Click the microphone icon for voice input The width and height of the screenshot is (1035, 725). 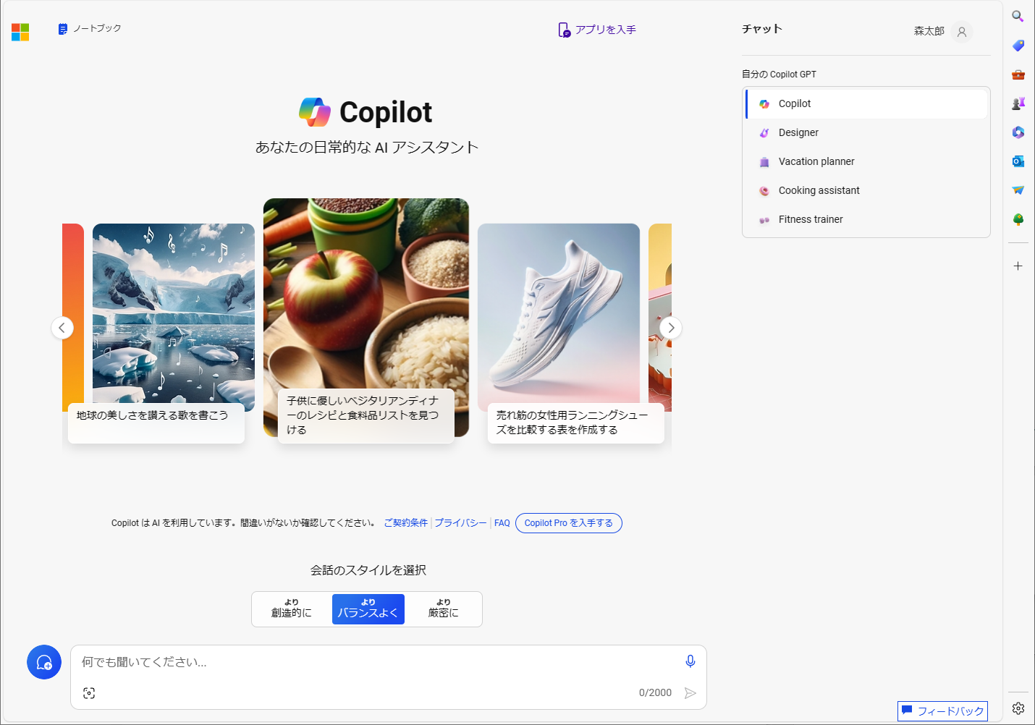[690, 661]
